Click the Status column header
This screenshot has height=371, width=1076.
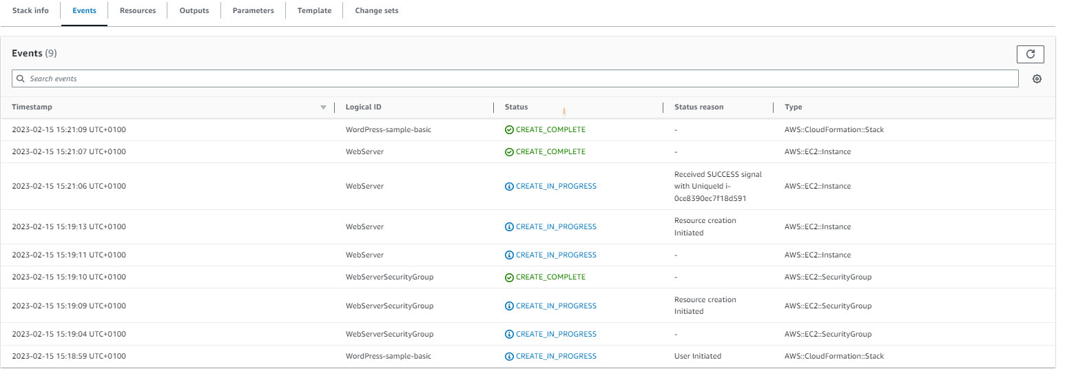point(516,107)
